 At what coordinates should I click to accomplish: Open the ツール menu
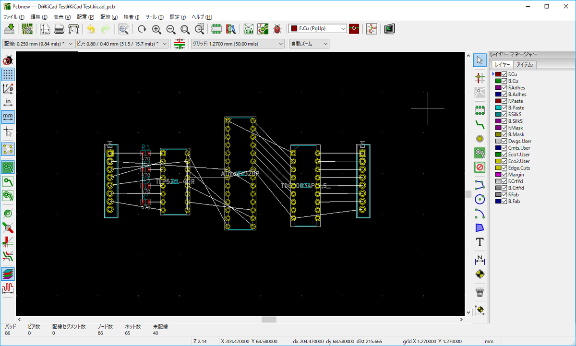154,17
